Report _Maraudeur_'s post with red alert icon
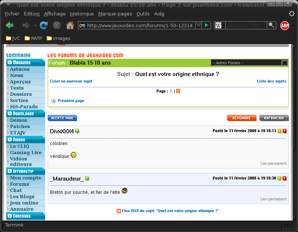 click(284, 178)
